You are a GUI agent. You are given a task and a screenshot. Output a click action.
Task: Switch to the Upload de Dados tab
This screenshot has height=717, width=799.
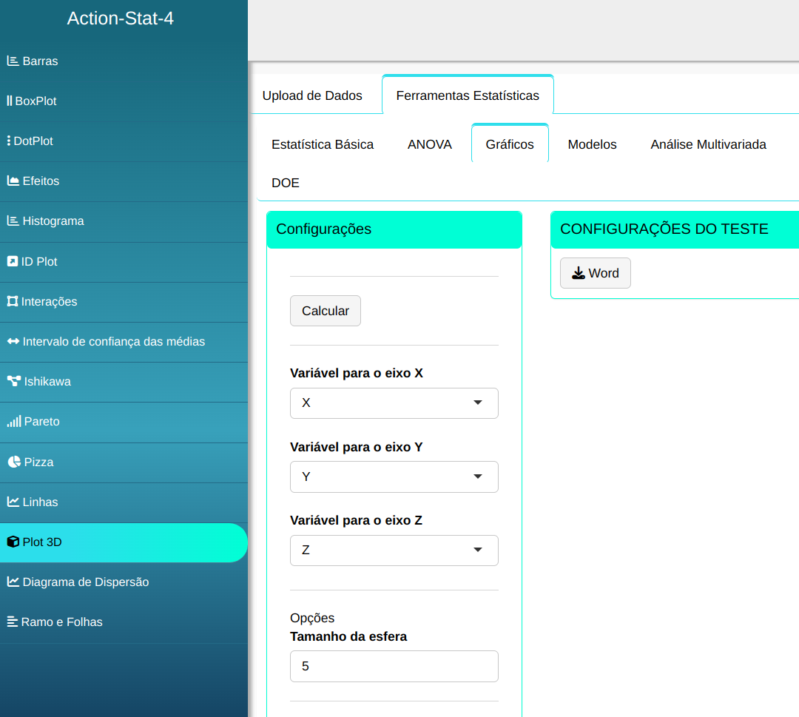tap(312, 95)
